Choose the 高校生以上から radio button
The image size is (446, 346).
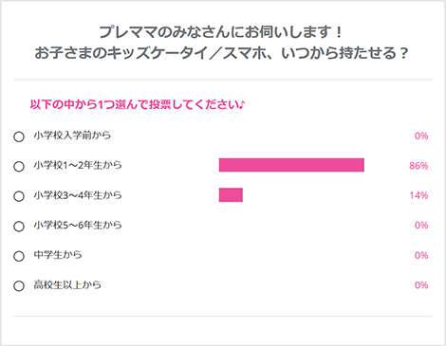[x=19, y=286]
